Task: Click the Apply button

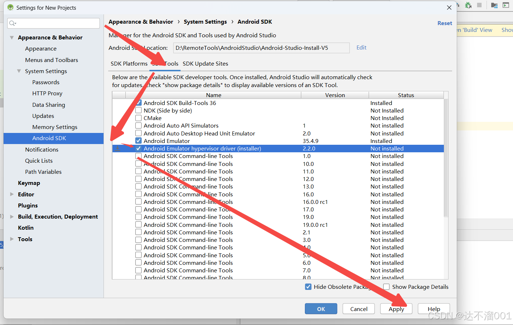Action: (396, 309)
